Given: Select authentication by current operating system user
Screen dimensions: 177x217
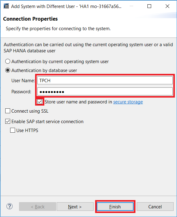Looking at the screenshot, I should pos(8,61).
